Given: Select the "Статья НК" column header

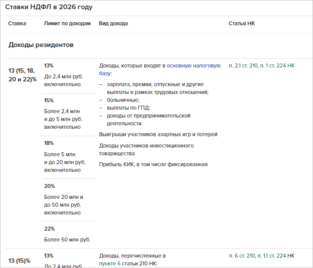Looking at the screenshot, I should click(241, 23).
